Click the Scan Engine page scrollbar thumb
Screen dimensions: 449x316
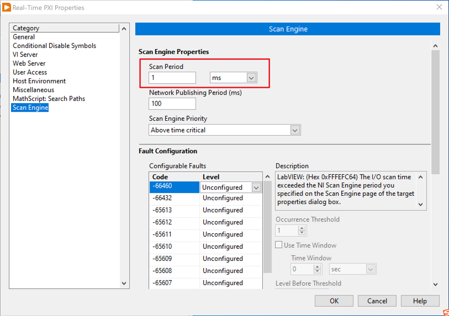point(436,112)
